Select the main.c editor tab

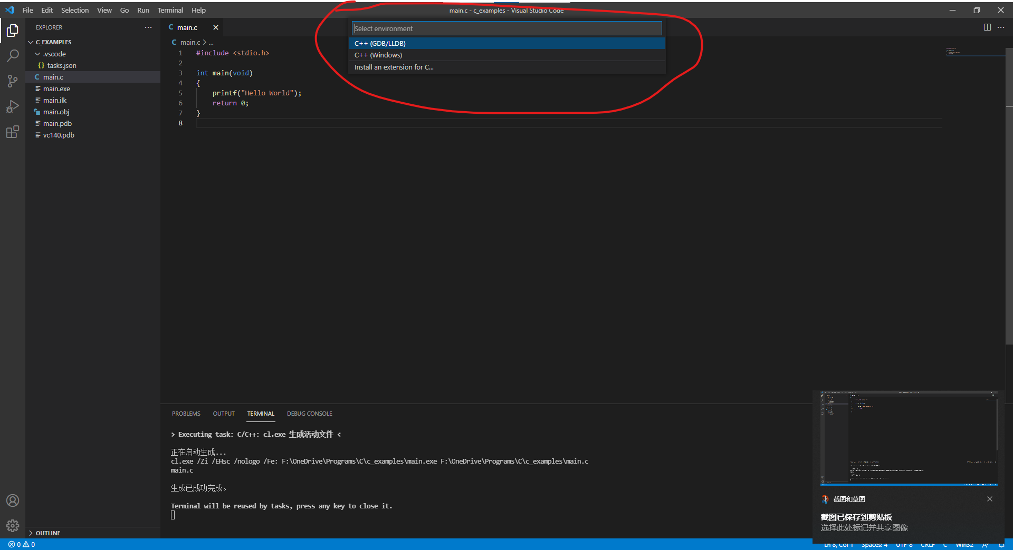pos(187,27)
